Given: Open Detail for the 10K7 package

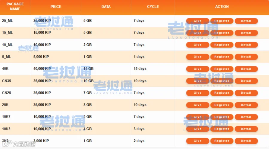Looking at the screenshot, I should click(246, 117).
